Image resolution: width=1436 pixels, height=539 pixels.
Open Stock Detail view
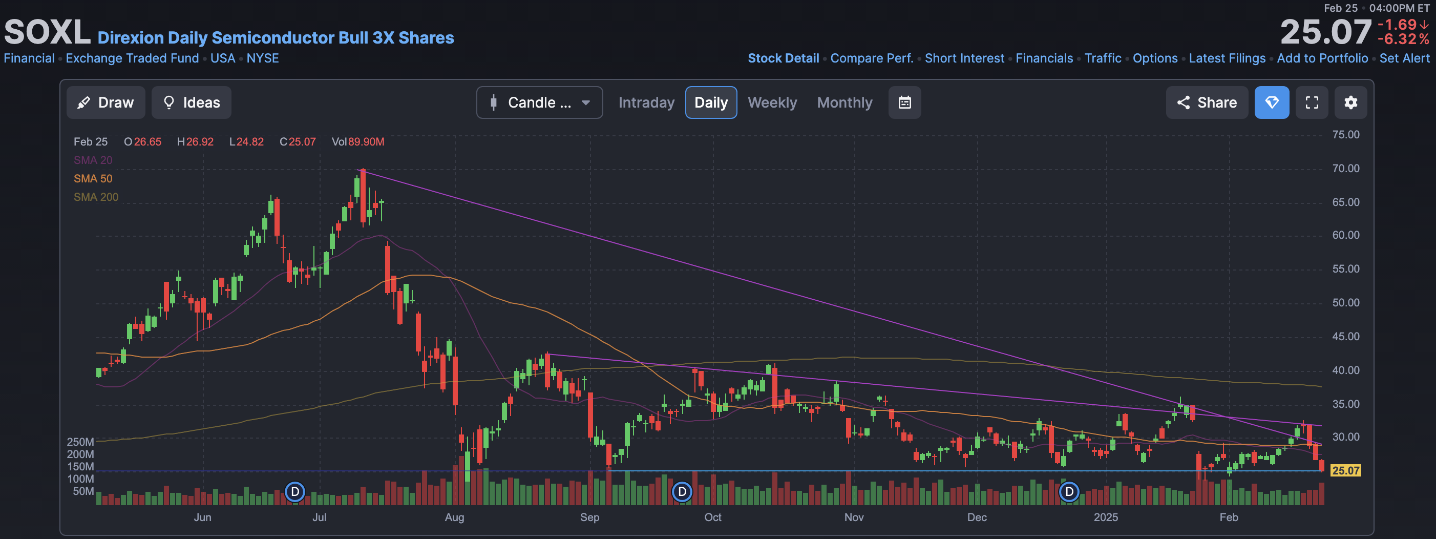click(x=783, y=58)
